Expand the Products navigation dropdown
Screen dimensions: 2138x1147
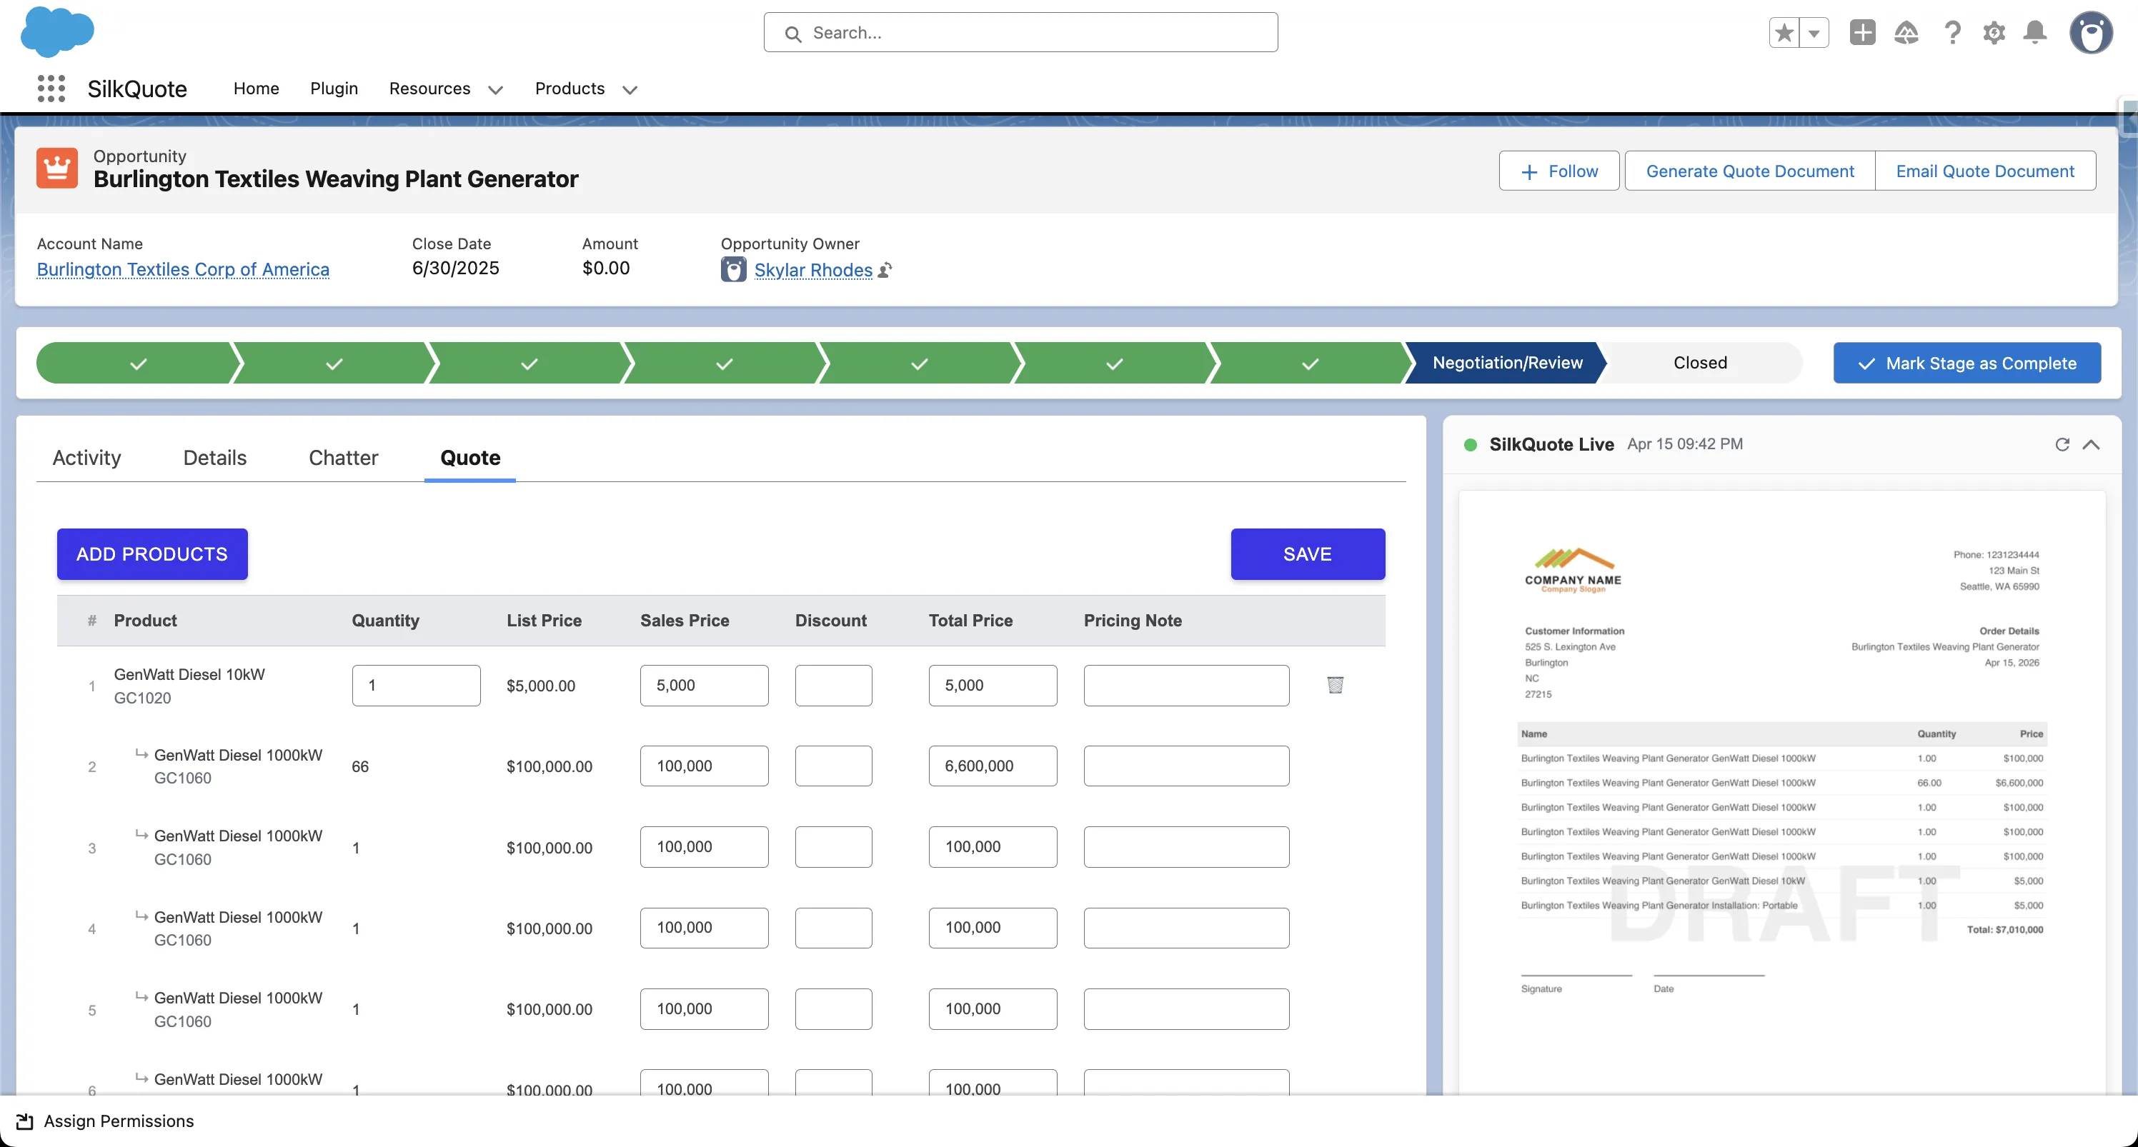tap(585, 89)
